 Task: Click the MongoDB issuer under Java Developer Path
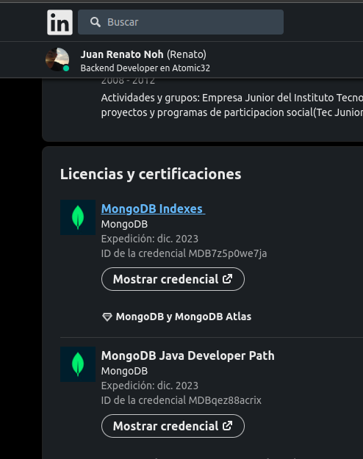click(124, 371)
